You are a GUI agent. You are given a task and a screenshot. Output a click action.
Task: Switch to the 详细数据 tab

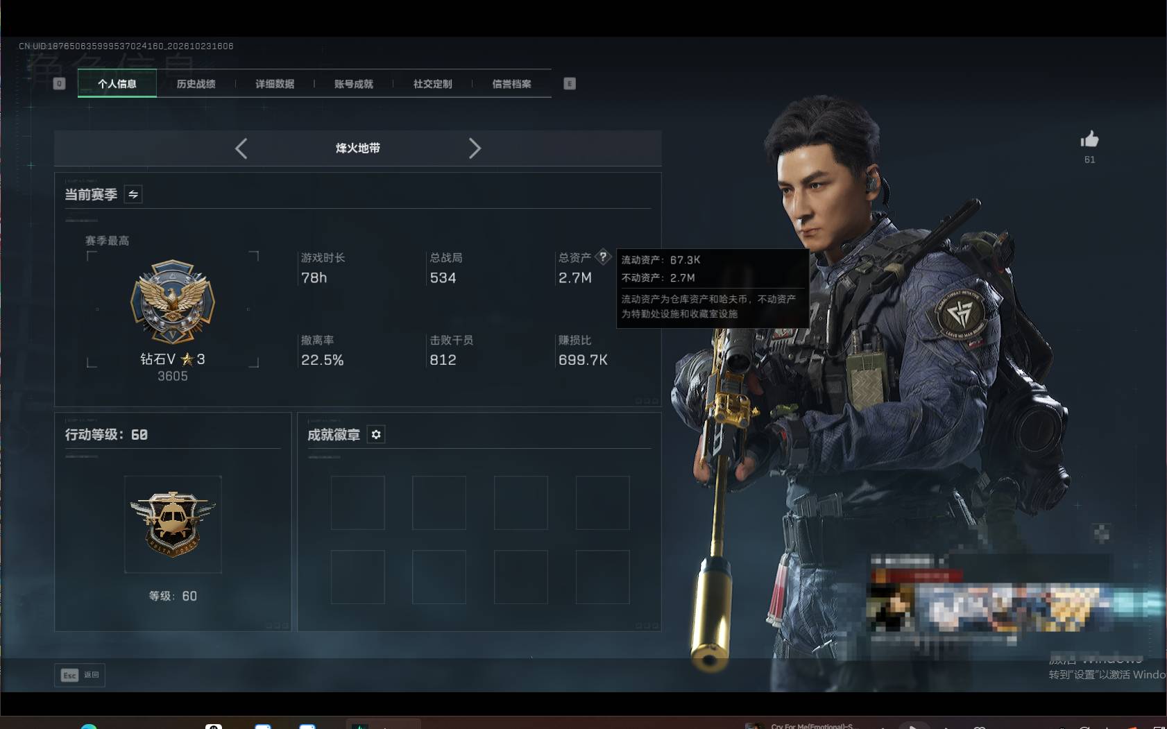pyautogui.click(x=275, y=84)
